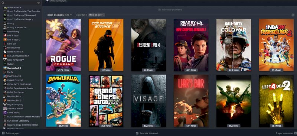Click the Pixel Strike 3D sidebar icon
Viewport: 297px width, 136px height.
click(5, 76)
